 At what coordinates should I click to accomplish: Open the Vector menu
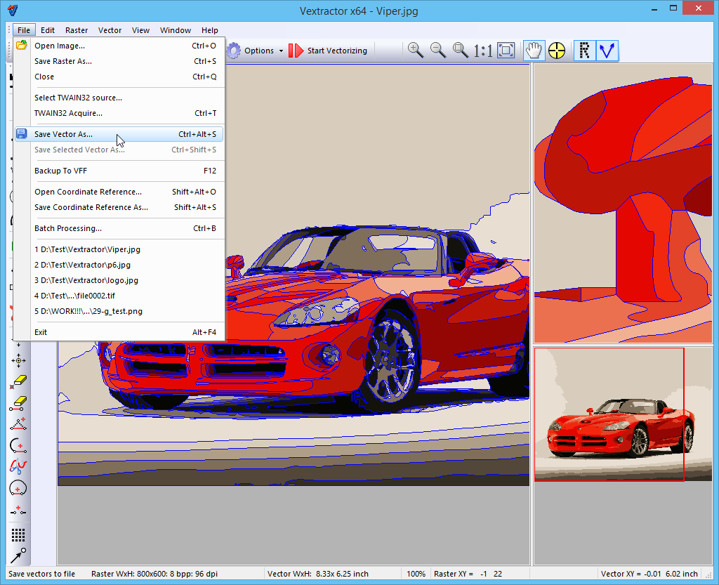click(x=110, y=30)
